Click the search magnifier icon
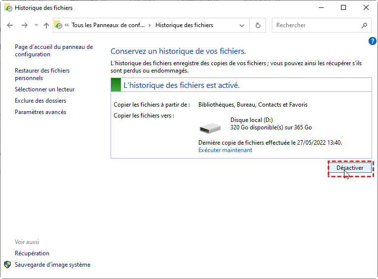 point(364,25)
